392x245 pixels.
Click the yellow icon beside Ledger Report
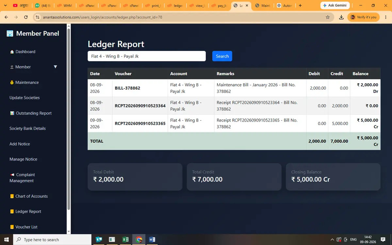coord(12,212)
